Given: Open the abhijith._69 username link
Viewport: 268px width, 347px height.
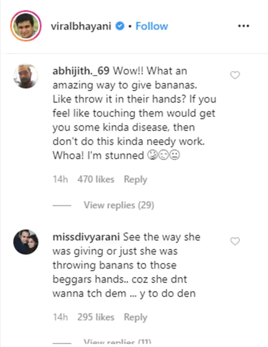Looking at the screenshot, I should [x=81, y=71].
